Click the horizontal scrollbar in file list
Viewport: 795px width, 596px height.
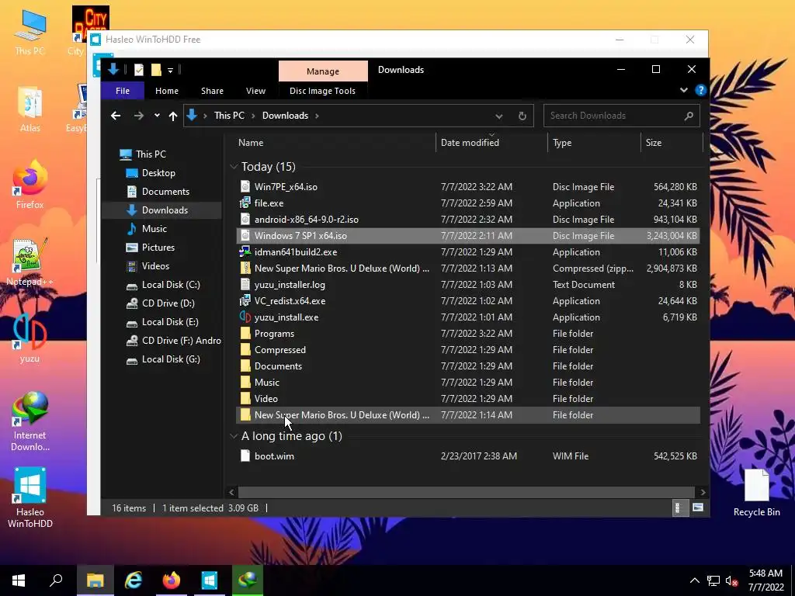(466, 492)
